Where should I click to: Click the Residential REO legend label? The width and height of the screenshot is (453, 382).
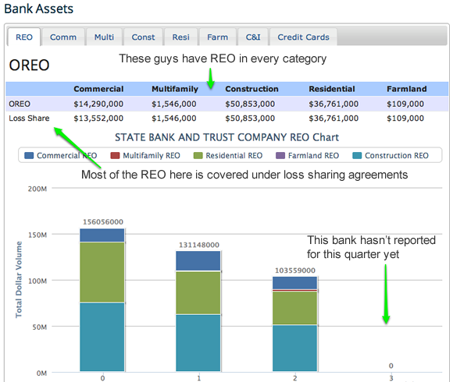234,156
